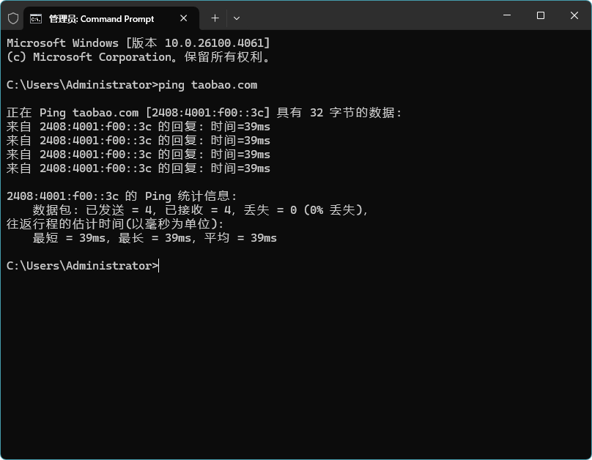Click the line '正在 Ping taobao.com'
The width and height of the screenshot is (592, 460).
click(204, 113)
